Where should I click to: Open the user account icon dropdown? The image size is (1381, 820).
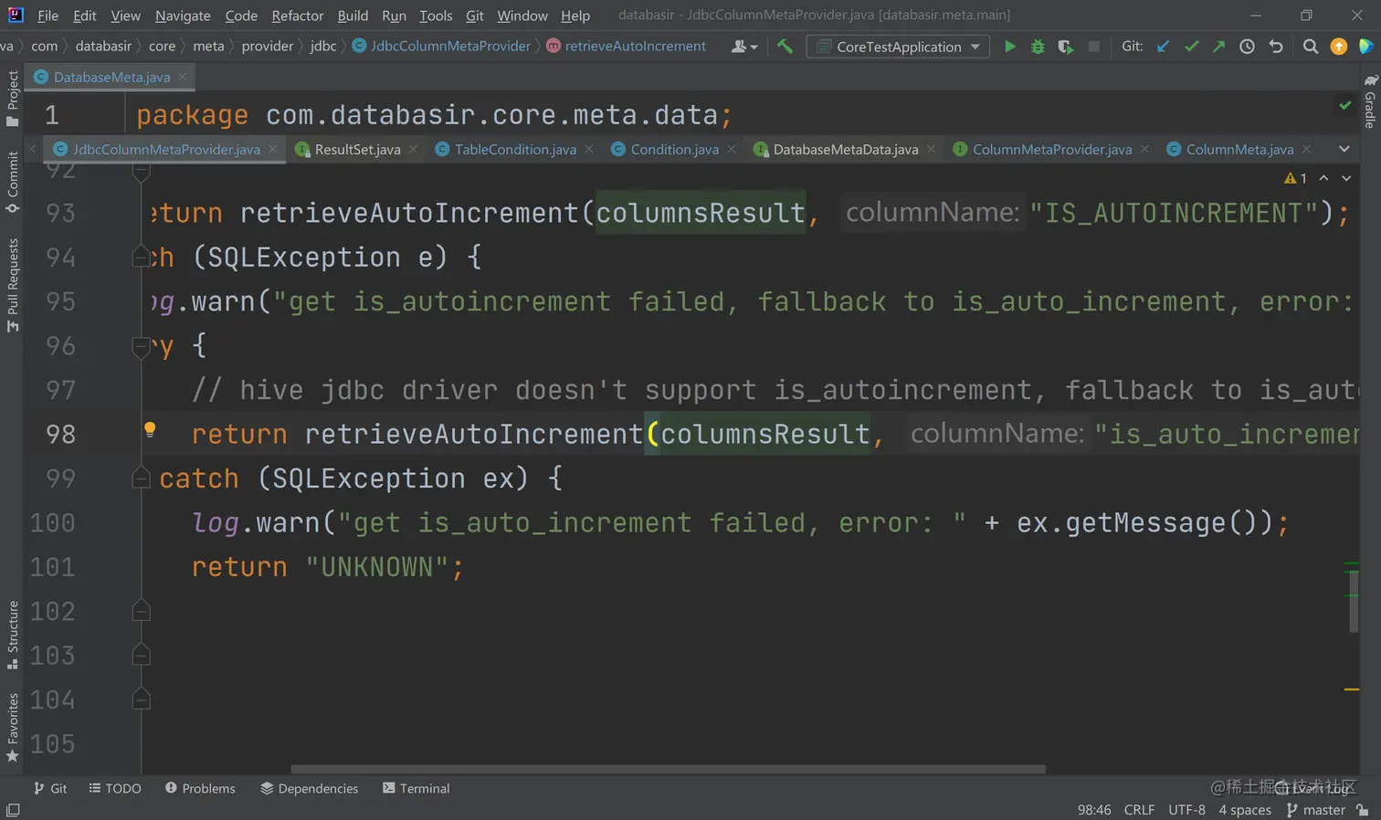744,47
